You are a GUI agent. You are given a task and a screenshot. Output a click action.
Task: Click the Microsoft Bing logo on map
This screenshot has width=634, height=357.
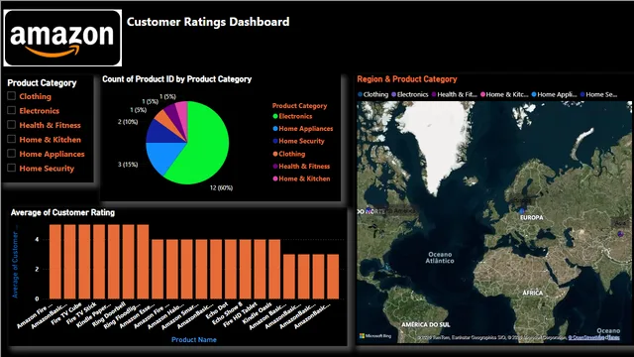(375, 336)
